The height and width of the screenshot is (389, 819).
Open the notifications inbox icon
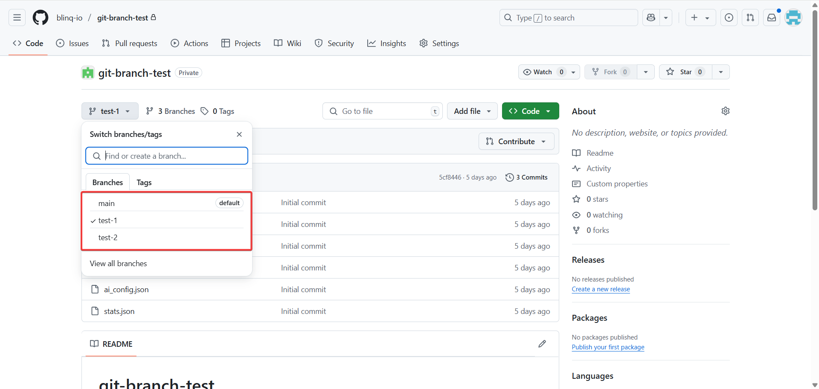772,17
